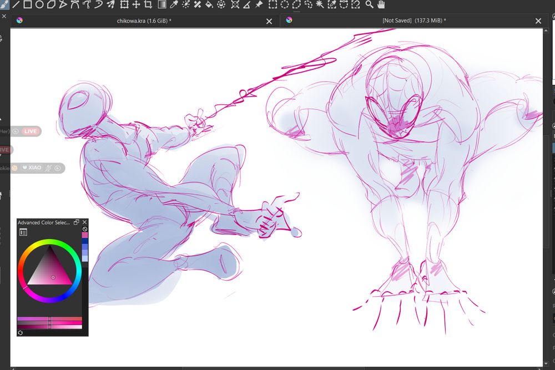Select the Freehand Brush tool

[x=4, y=4]
